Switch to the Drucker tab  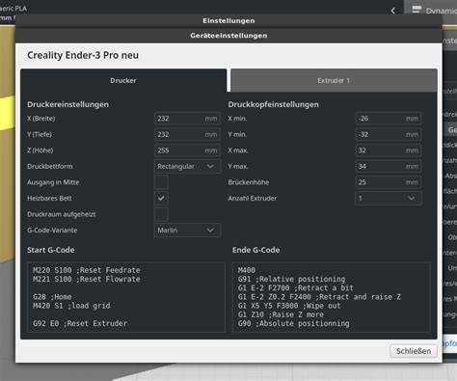123,80
